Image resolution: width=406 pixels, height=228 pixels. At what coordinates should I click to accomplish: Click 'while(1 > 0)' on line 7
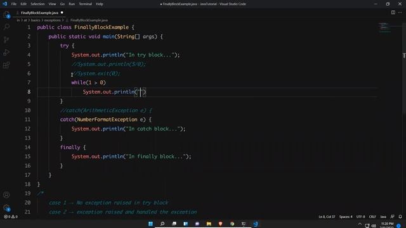[x=89, y=82]
